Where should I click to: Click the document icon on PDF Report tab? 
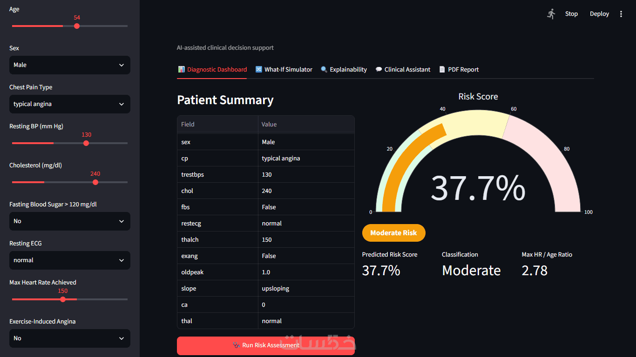(442, 69)
